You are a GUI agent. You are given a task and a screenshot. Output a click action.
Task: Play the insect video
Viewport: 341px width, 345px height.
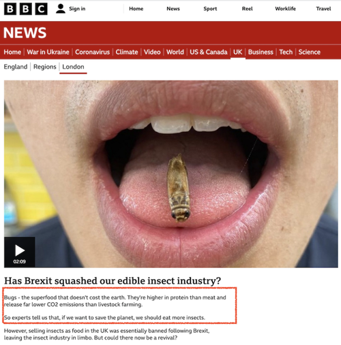tap(20, 252)
